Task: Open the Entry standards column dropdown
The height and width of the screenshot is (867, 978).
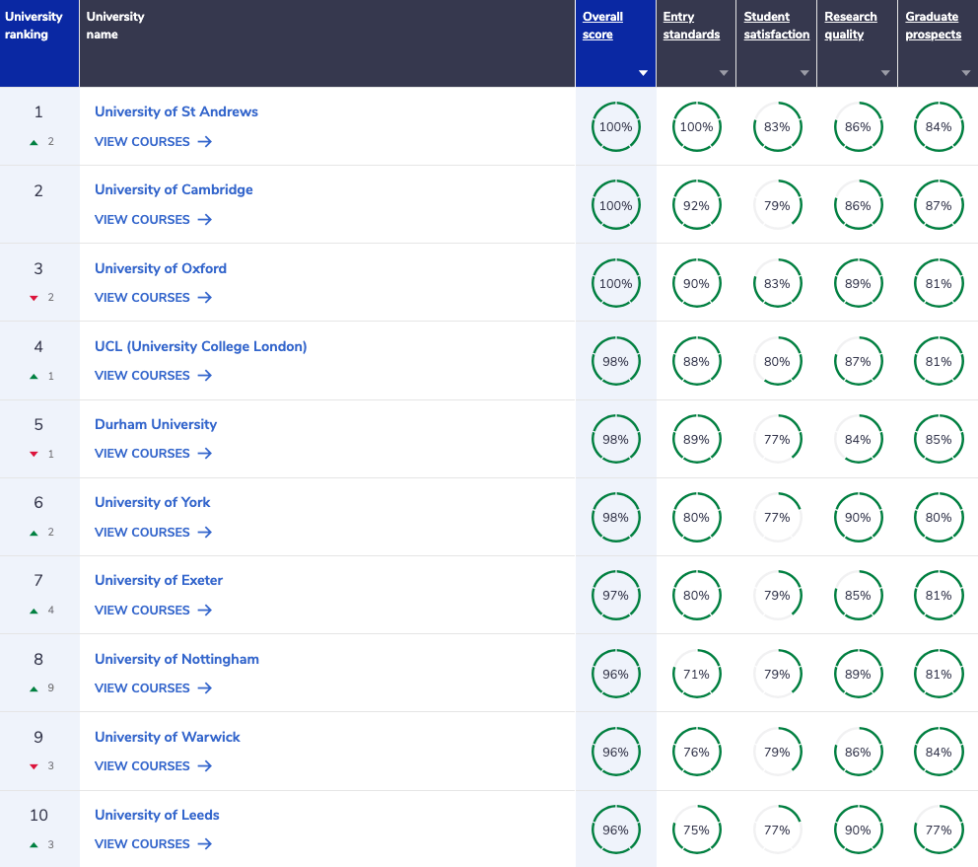Action: 723,72
